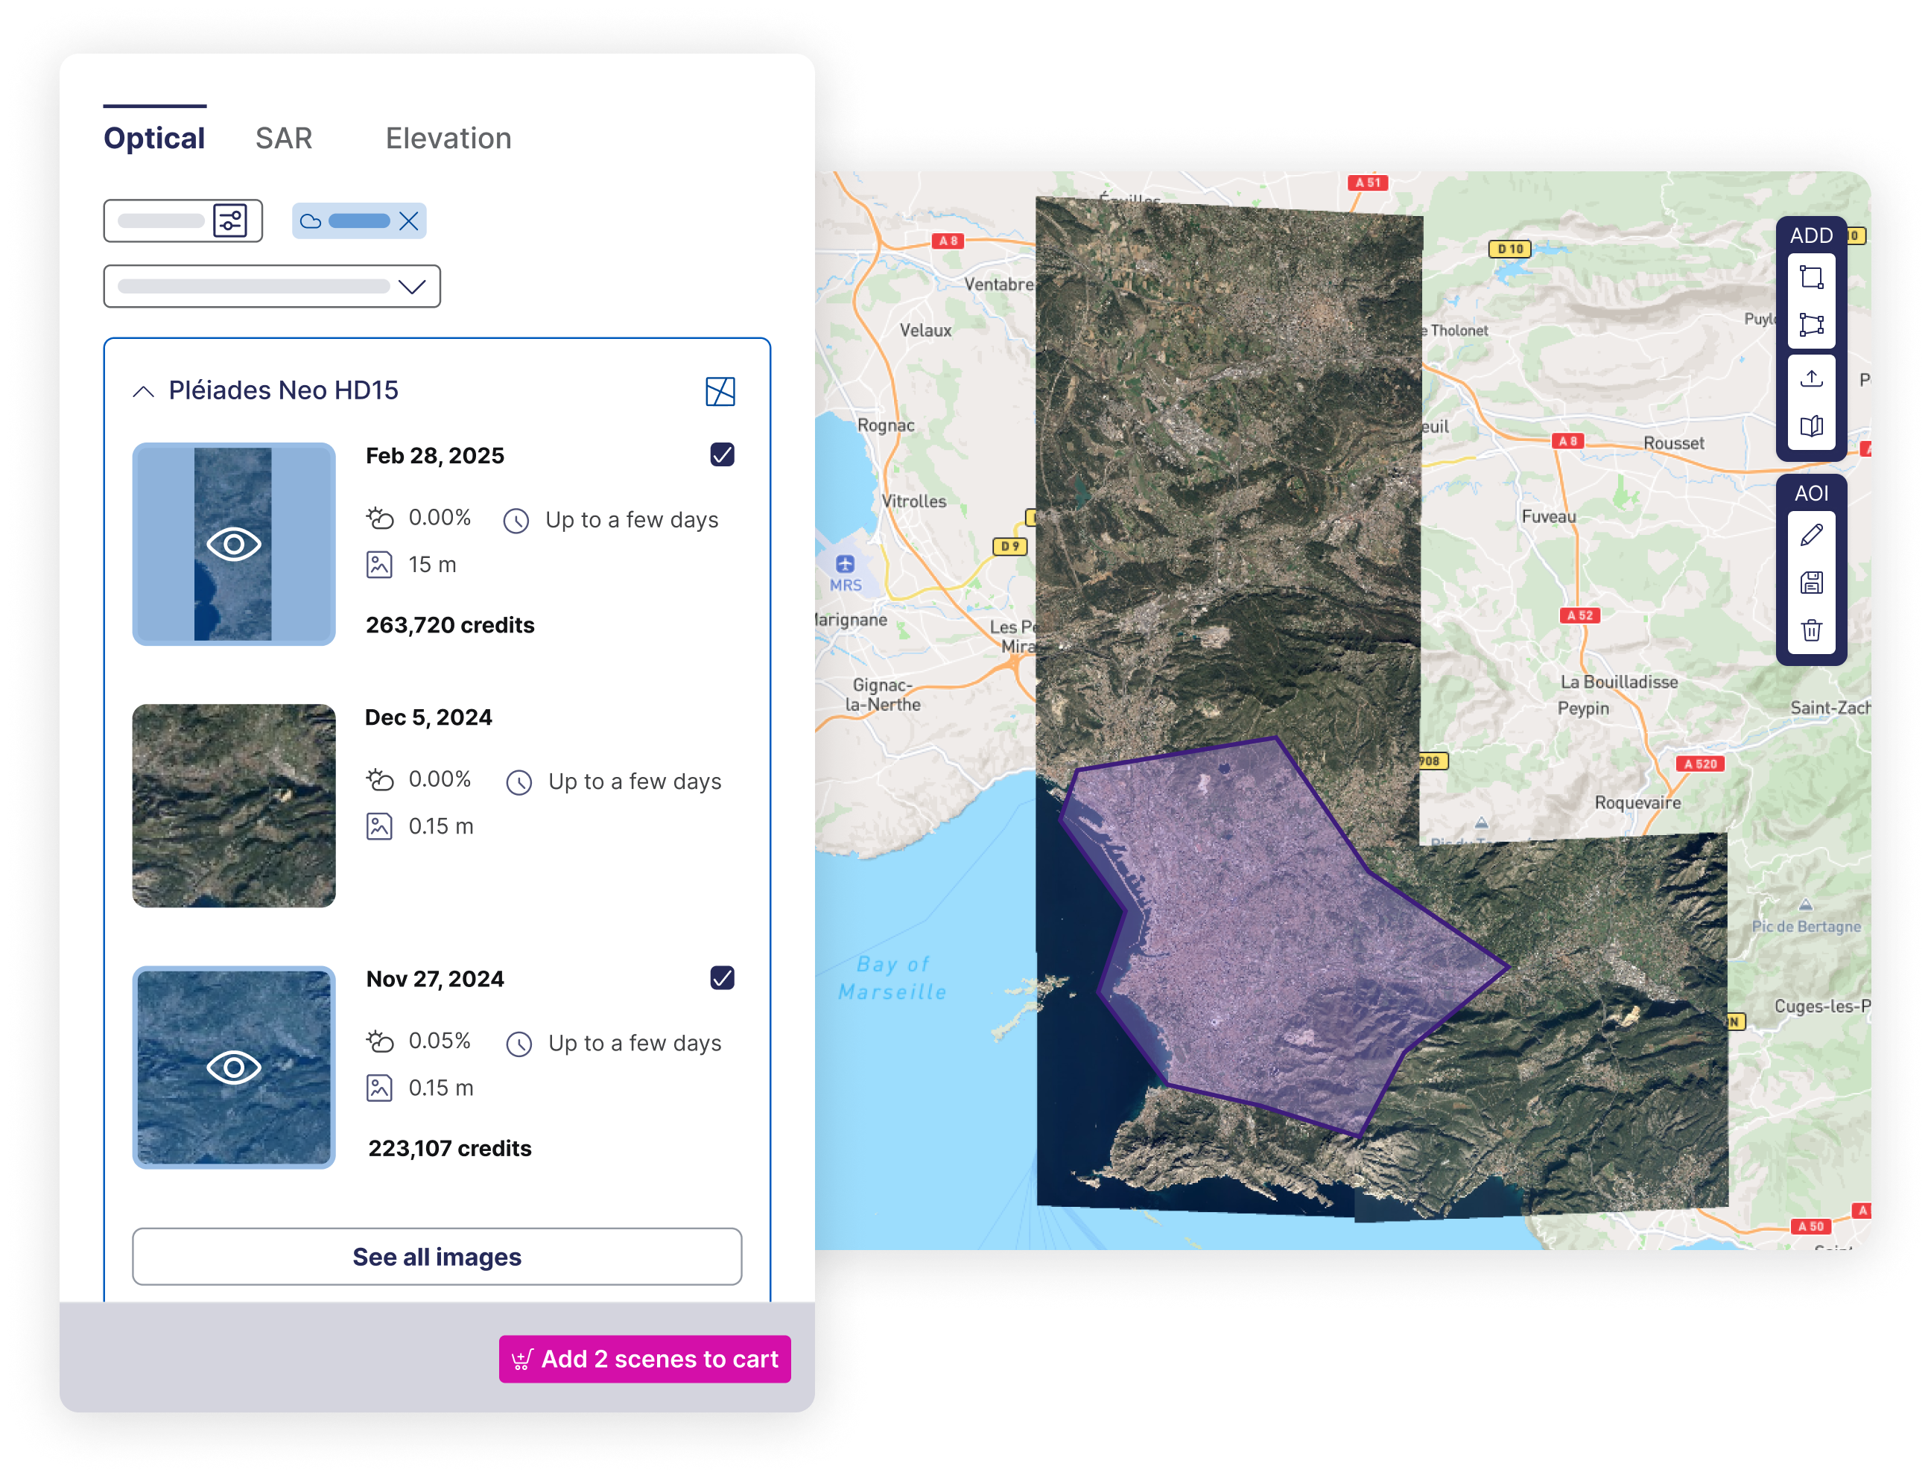1931x1478 pixels.
Task: Click Add 2 scenes to cart
Action: pyautogui.click(x=644, y=1360)
